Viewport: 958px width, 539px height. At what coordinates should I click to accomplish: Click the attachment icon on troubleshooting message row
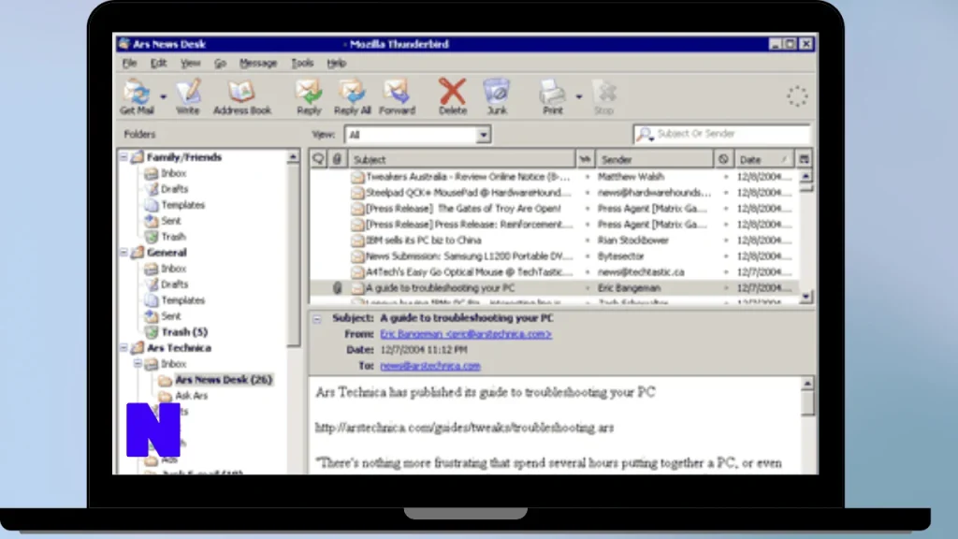[x=337, y=288]
